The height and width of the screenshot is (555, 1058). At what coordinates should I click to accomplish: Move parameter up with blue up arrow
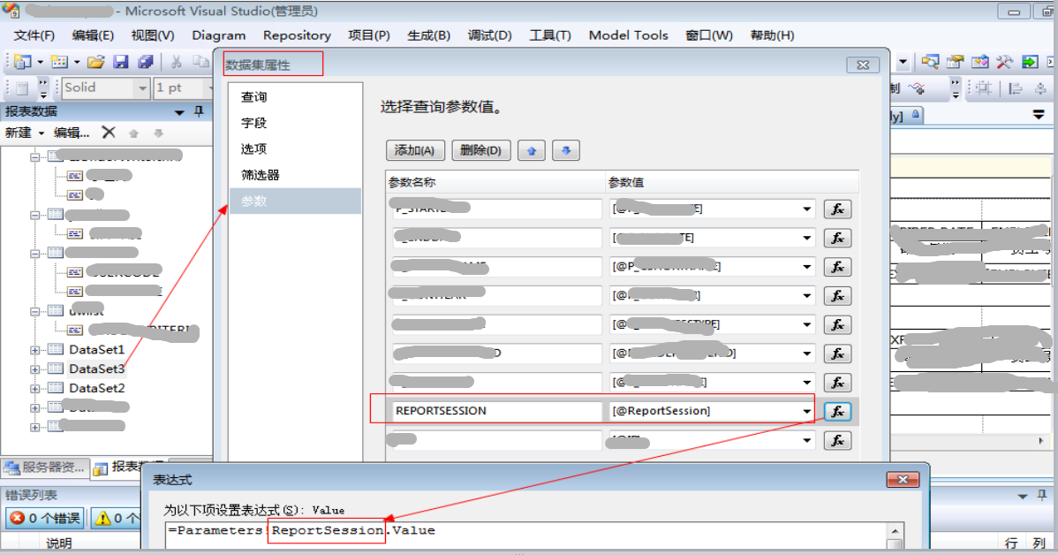(x=532, y=150)
